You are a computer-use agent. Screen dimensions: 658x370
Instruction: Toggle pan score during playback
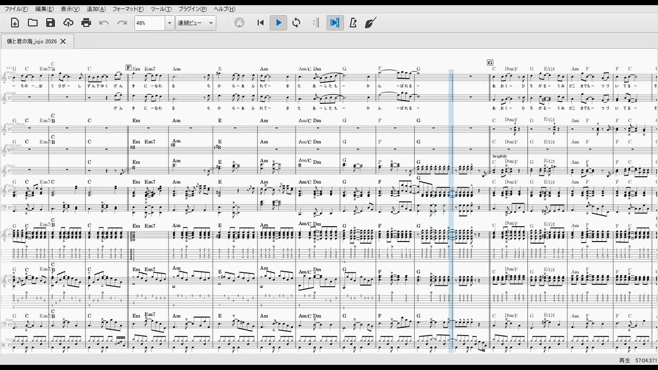(335, 23)
